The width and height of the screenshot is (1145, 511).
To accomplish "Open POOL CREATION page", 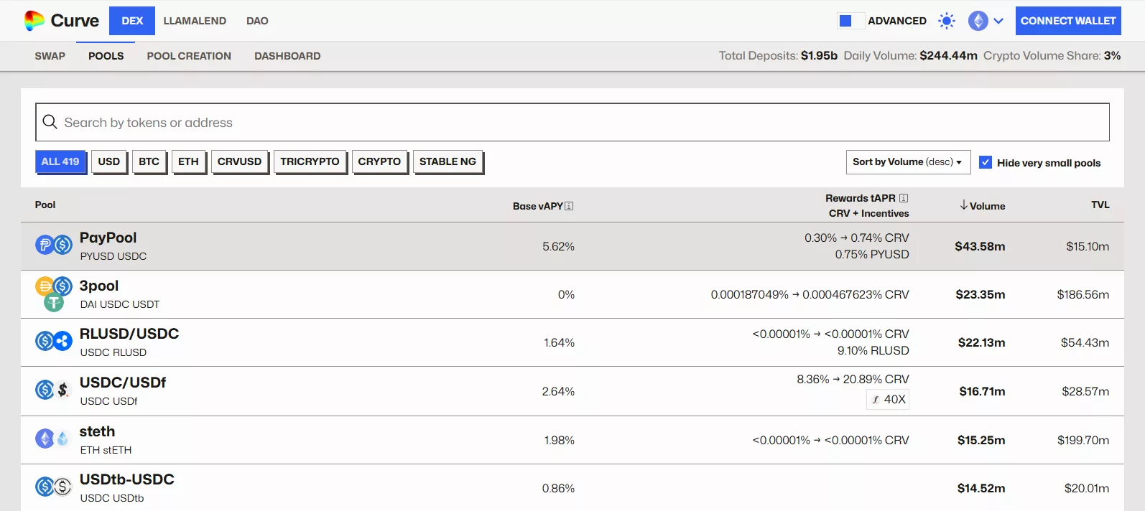I will (x=189, y=56).
